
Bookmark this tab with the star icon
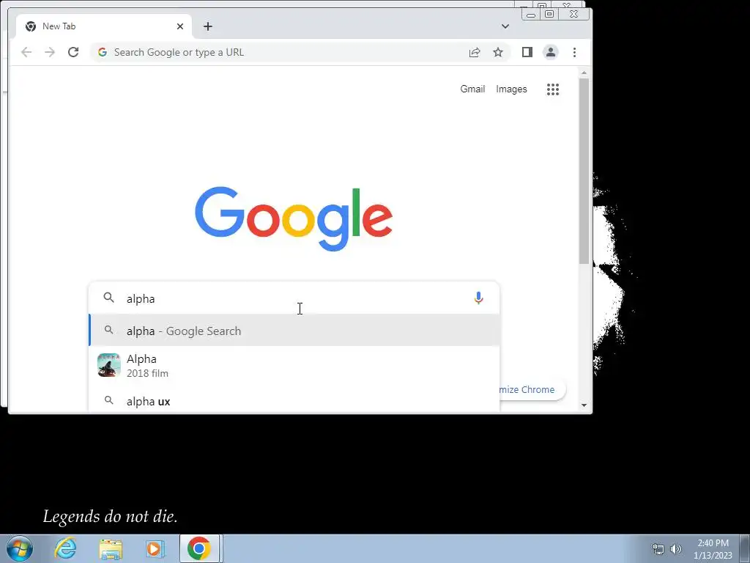coord(498,52)
